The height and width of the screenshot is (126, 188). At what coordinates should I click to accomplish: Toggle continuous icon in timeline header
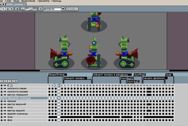coord(5,85)
